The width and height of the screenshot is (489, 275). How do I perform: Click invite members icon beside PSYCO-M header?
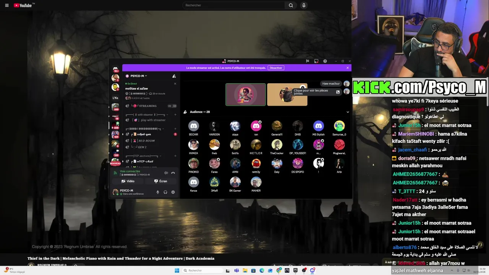(x=174, y=76)
